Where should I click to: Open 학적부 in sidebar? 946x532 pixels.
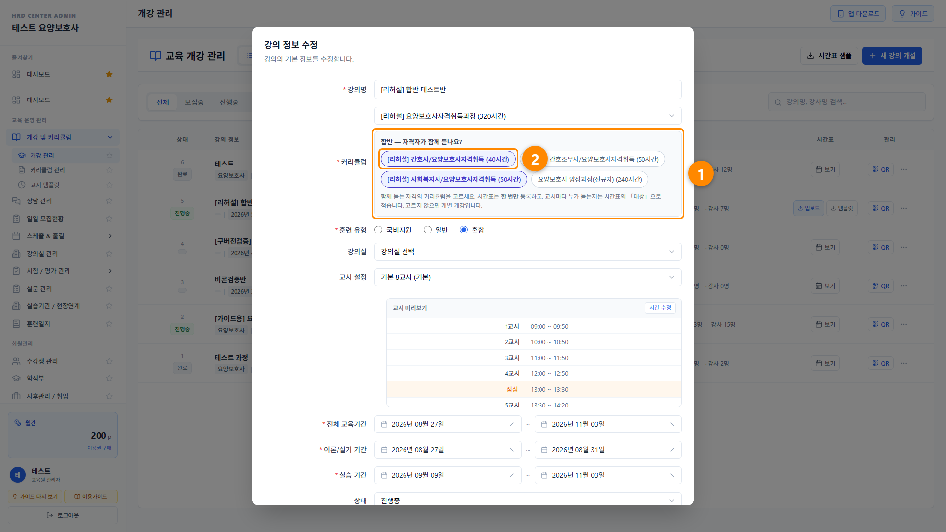35,378
